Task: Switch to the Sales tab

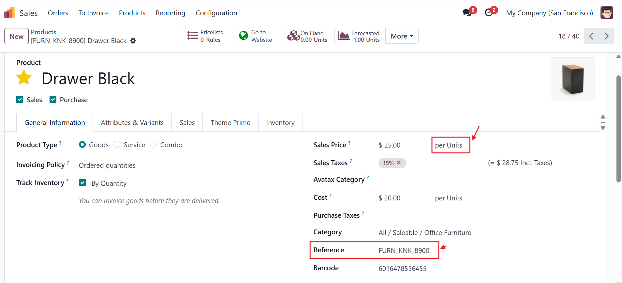Action: [x=187, y=122]
